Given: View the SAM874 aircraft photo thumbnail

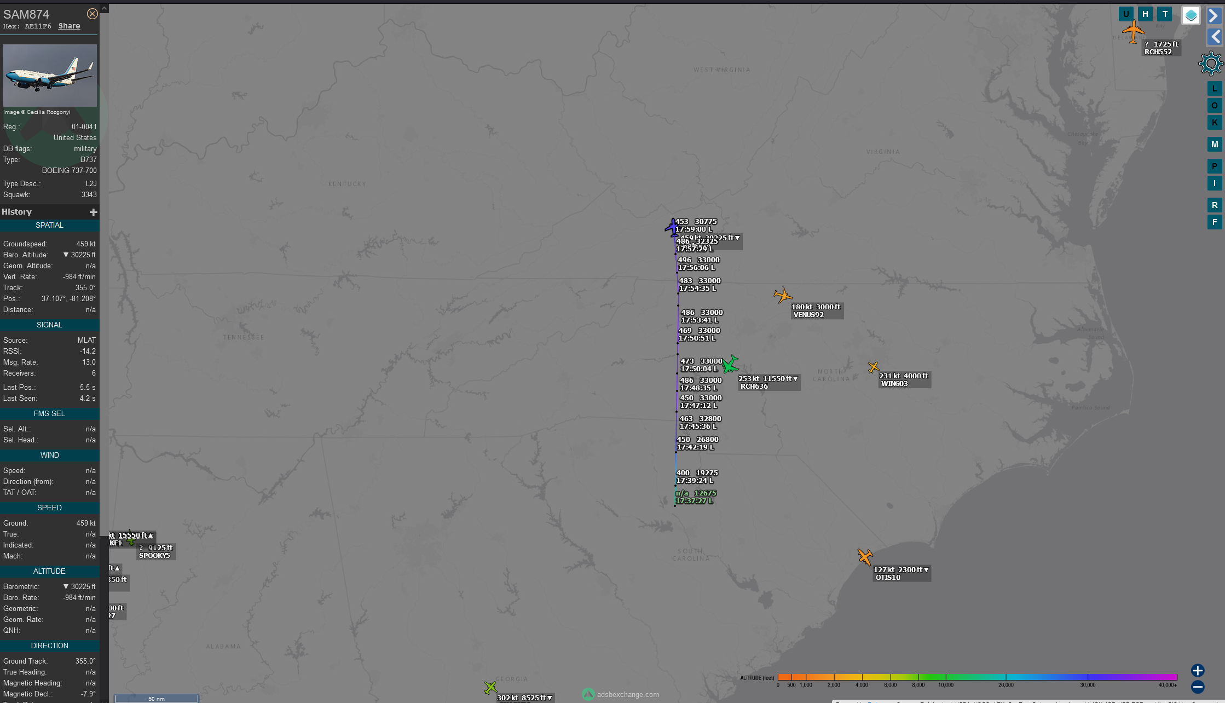Looking at the screenshot, I should point(50,75).
